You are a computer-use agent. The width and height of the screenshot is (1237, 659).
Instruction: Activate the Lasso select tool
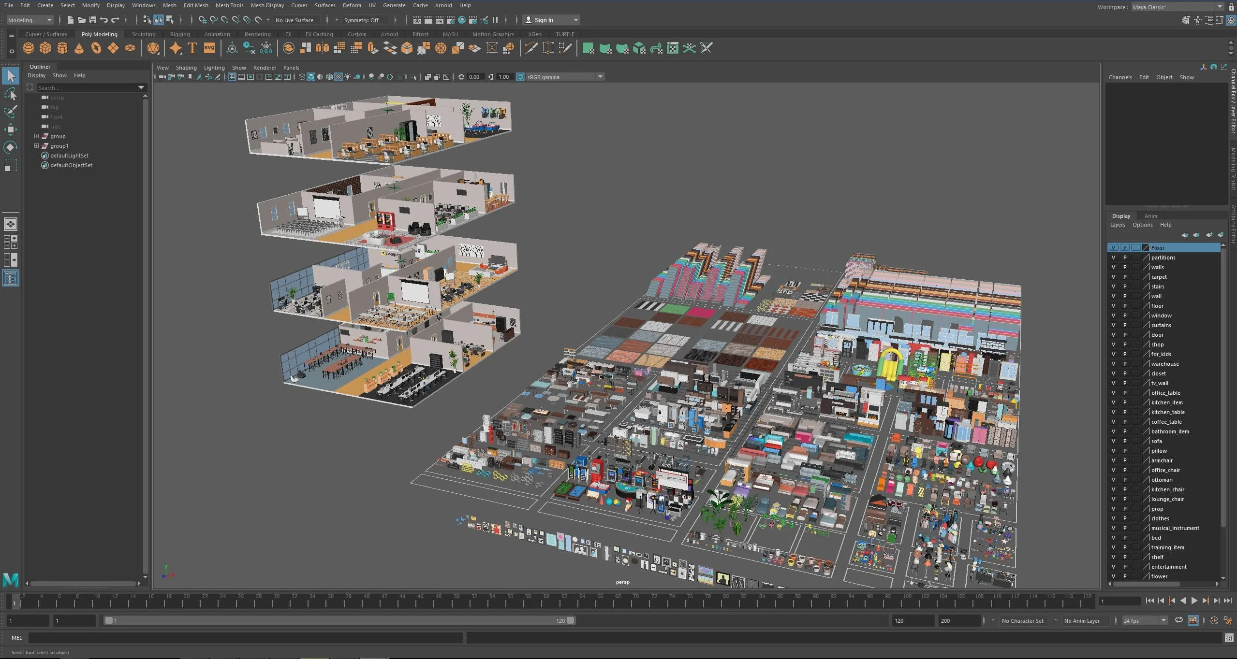tap(11, 94)
